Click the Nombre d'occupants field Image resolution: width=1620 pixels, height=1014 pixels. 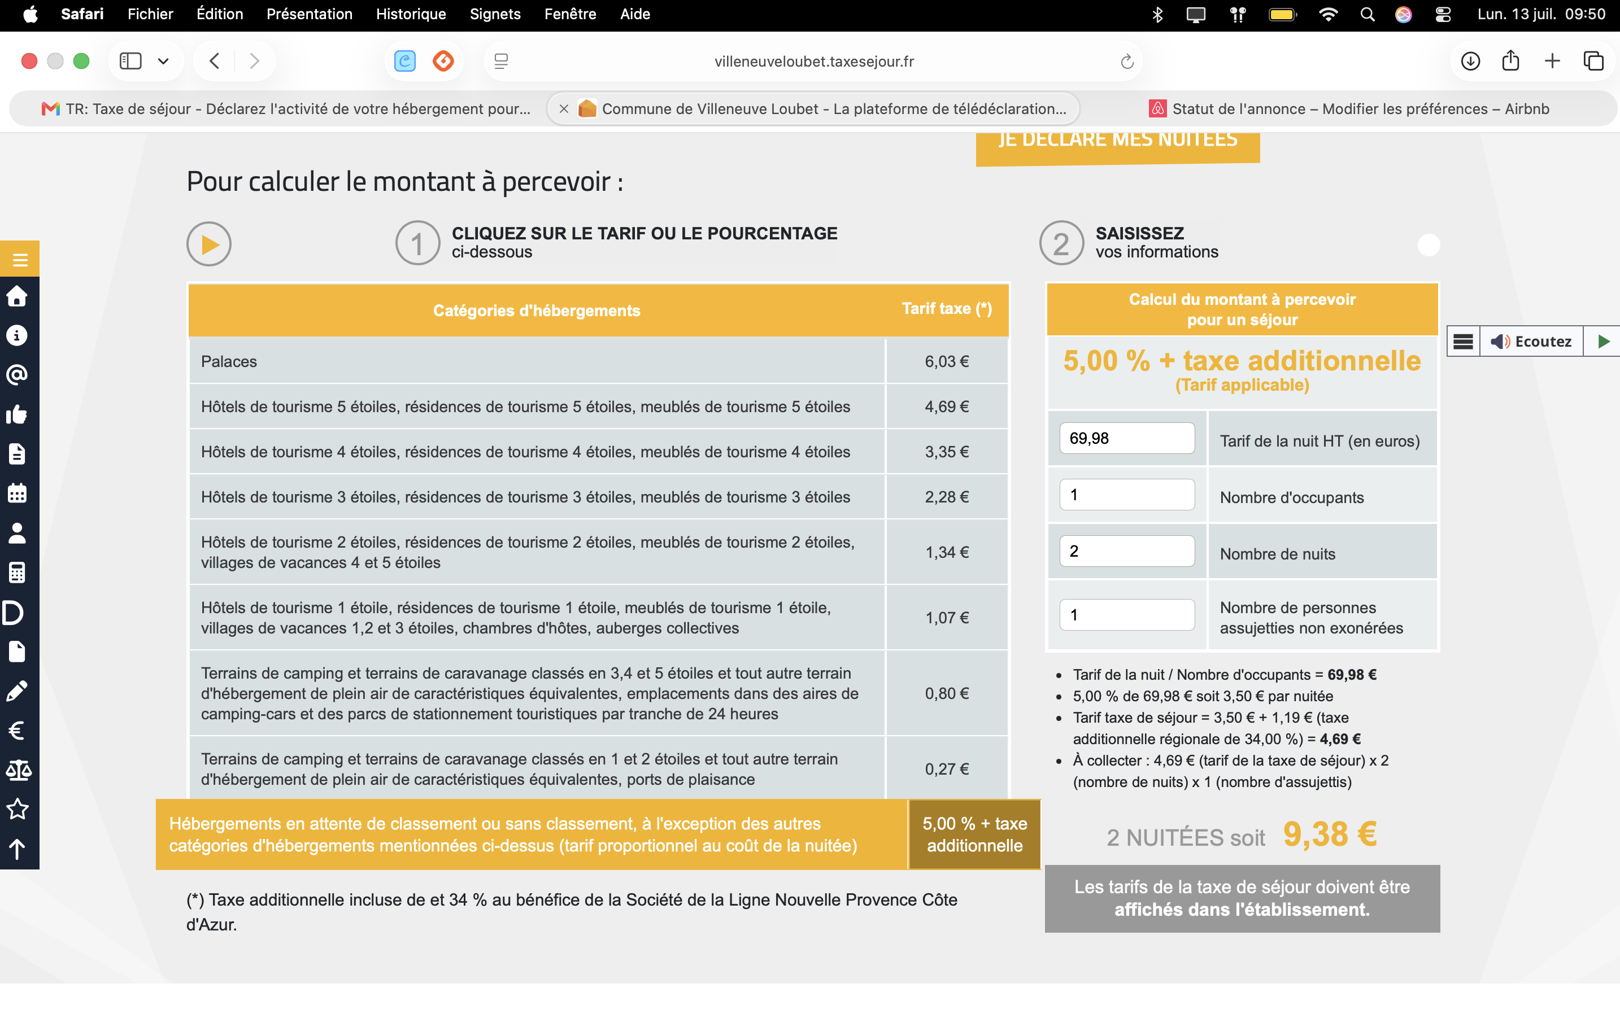point(1127,495)
